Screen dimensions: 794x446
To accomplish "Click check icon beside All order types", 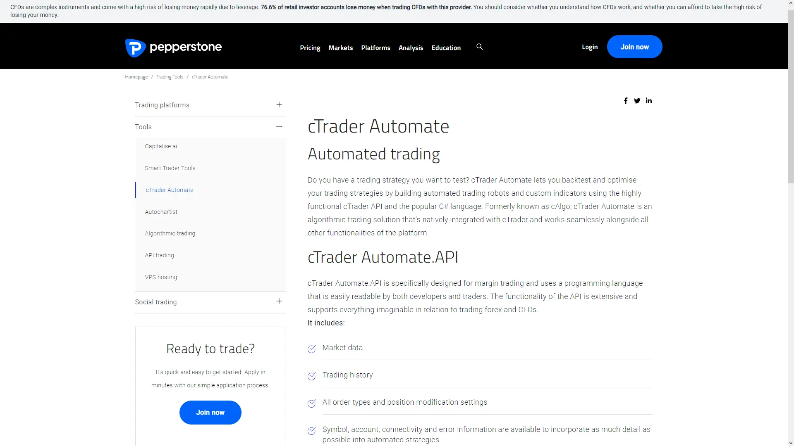I will click(312, 403).
